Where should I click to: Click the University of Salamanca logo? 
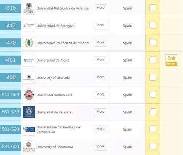coord(29,147)
